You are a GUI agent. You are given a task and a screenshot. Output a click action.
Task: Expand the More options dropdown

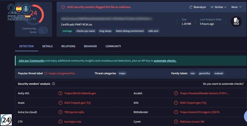click(237, 7)
